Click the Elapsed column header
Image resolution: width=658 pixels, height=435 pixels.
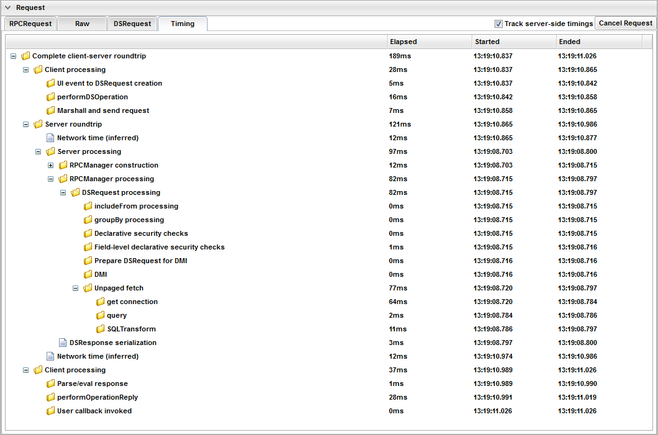(x=427, y=42)
